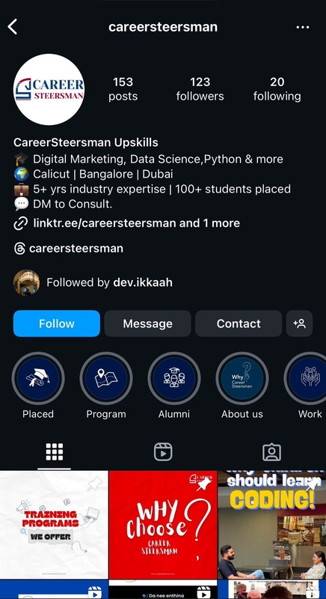Open the Placed story highlight

pos(38,379)
